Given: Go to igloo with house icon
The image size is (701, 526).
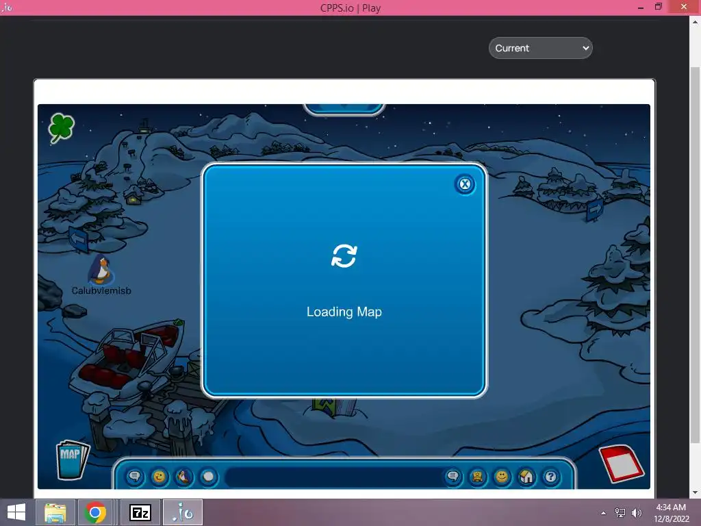Looking at the screenshot, I should click(526, 477).
